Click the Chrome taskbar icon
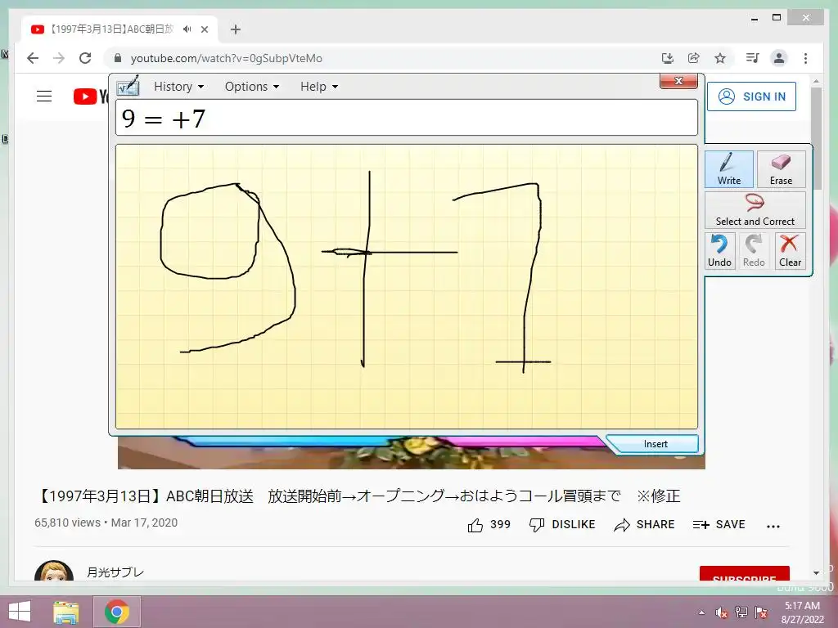The width and height of the screenshot is (838, 628). [x=116, y=612]
